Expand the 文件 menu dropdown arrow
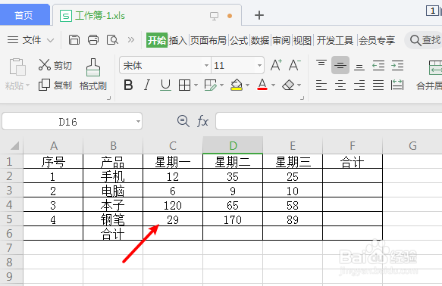The height and width of the screenshot is (286, 442). coord(51,40)
